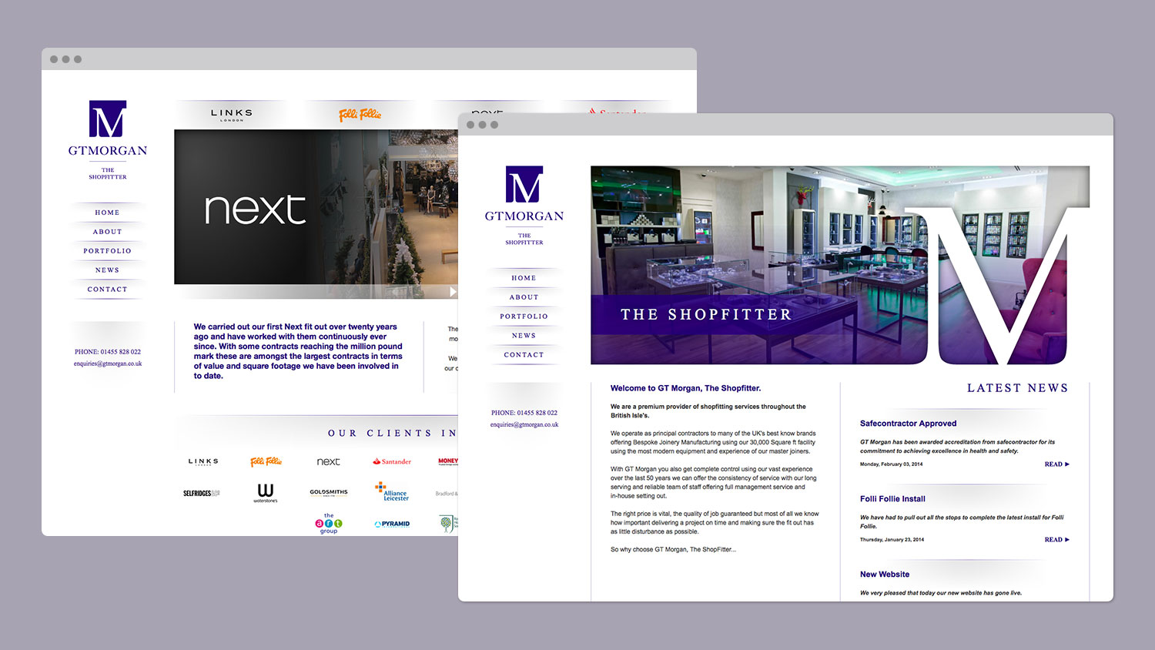Screen dimensions: 1155x650
Task: Click the LATEST NEWS heading
Action: [1018, 388]
